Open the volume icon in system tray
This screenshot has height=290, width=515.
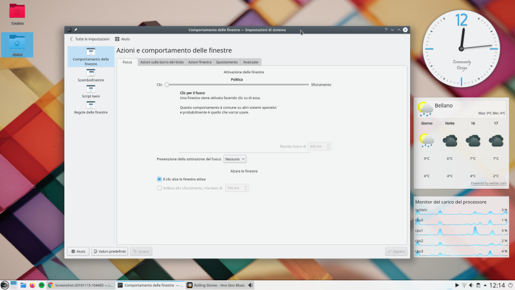point(471,285)
